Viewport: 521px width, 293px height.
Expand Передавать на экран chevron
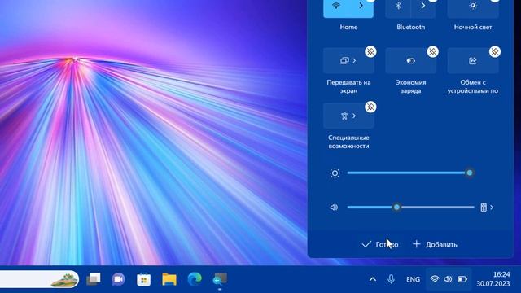pos(355,60)
